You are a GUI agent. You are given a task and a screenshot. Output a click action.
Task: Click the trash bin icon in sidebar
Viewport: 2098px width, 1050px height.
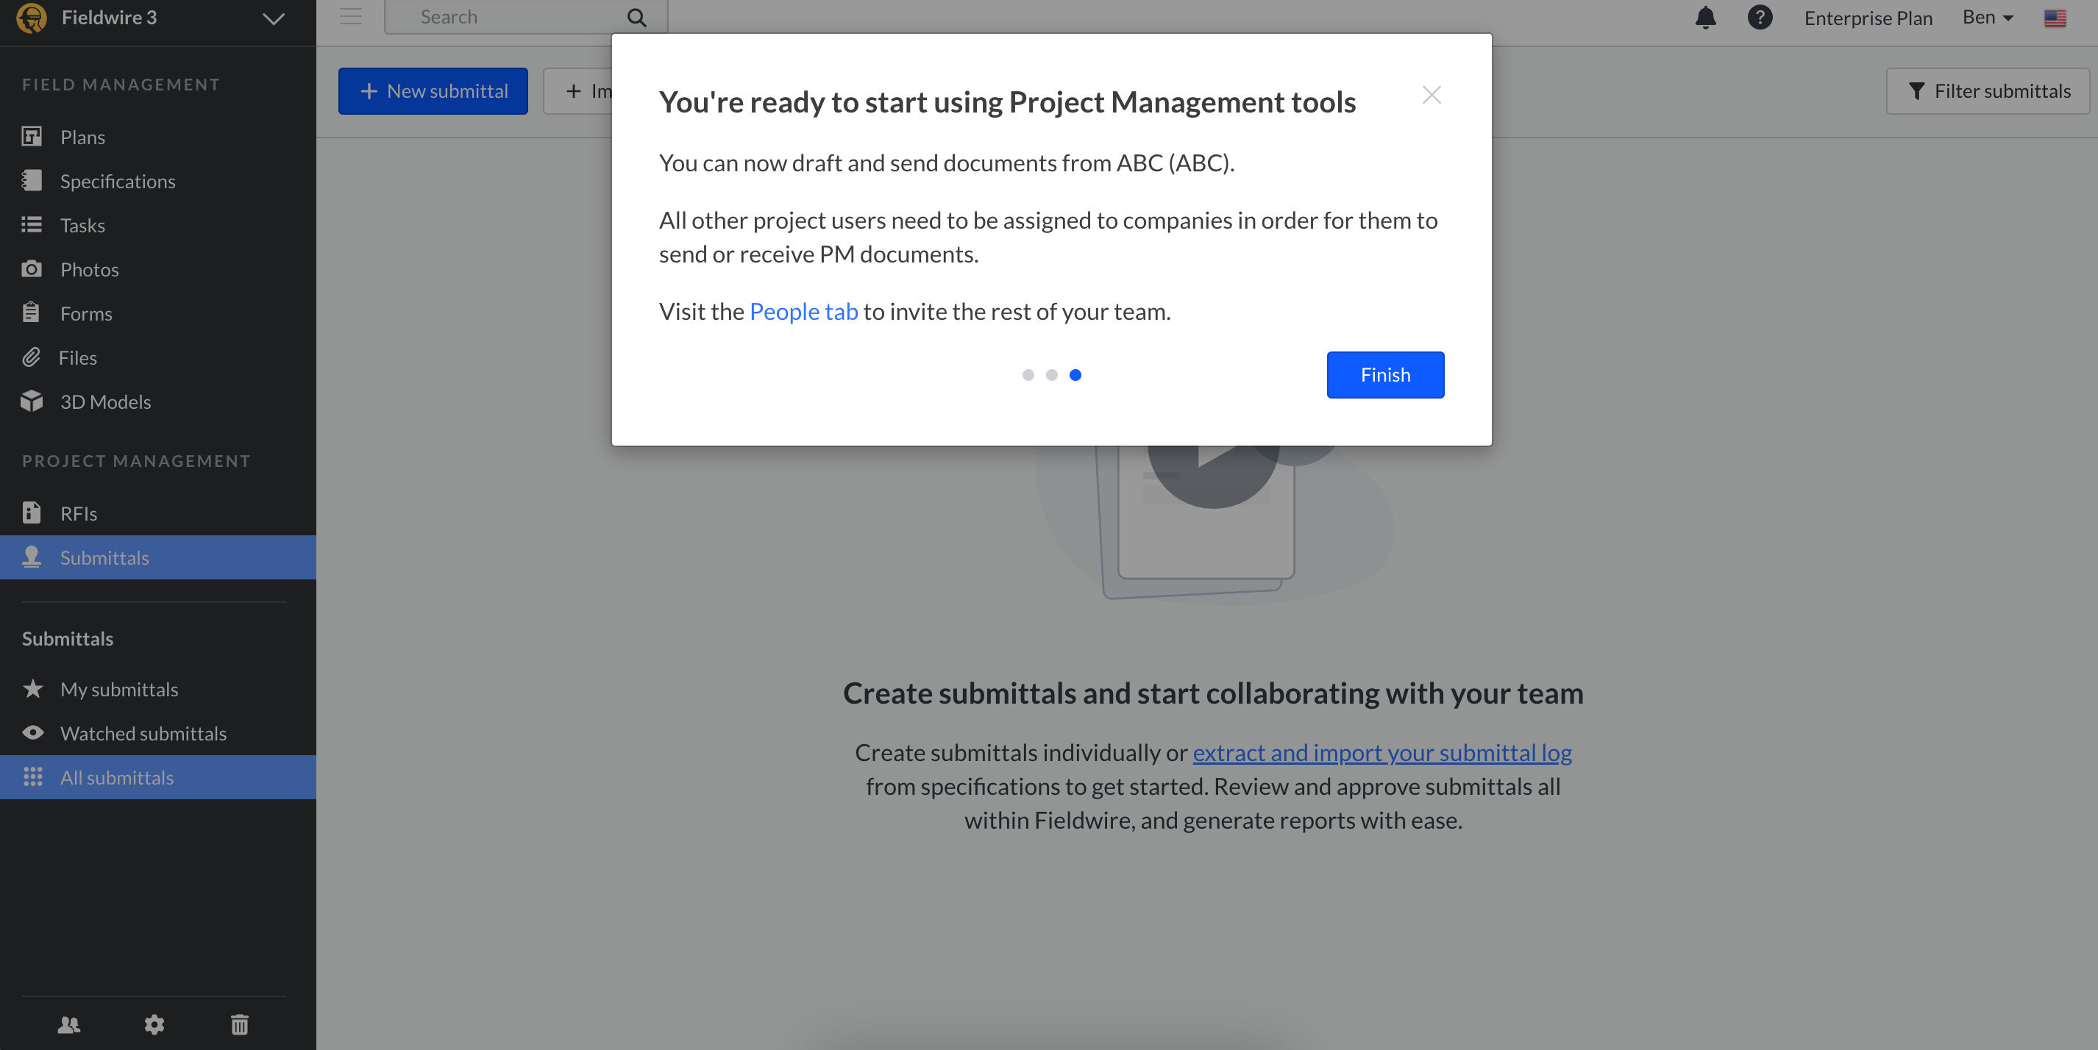coord(240,1024)
